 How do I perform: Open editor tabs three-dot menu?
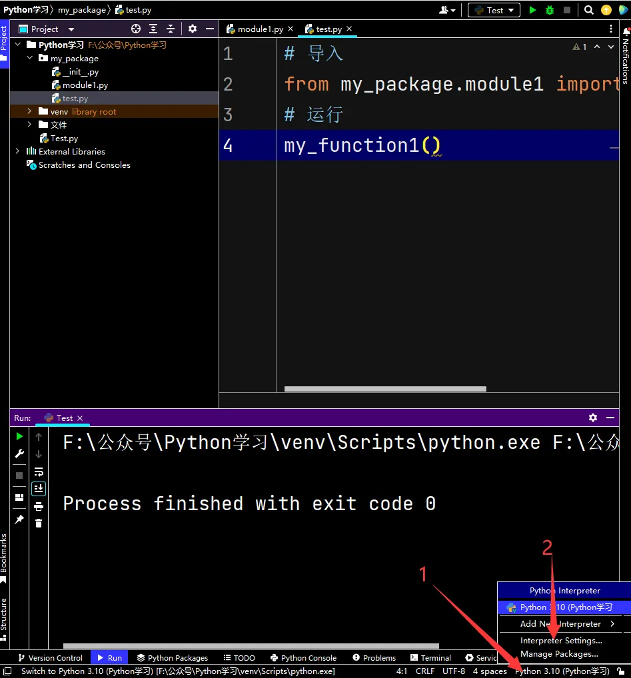[610, 29]
